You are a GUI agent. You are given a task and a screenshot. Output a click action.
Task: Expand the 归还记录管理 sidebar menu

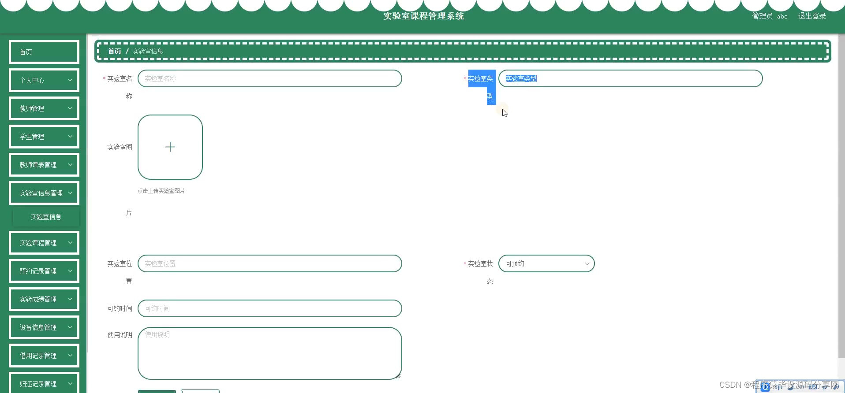(44, 383)
